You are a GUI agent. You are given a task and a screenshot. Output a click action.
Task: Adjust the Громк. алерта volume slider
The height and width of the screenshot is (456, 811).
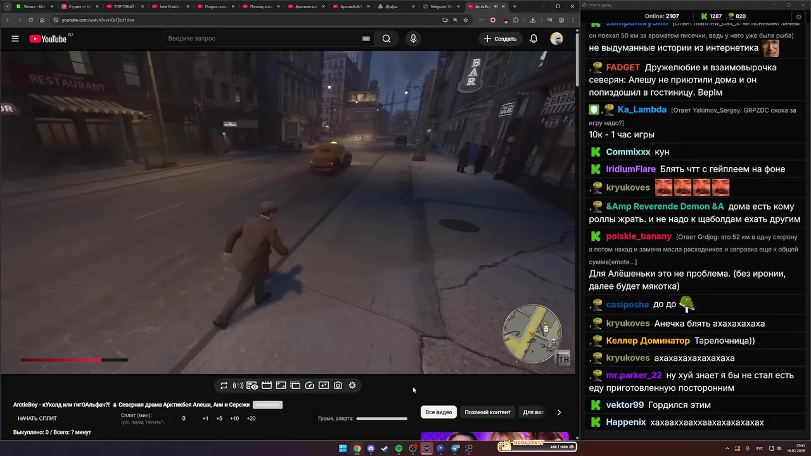coord(381,419)
